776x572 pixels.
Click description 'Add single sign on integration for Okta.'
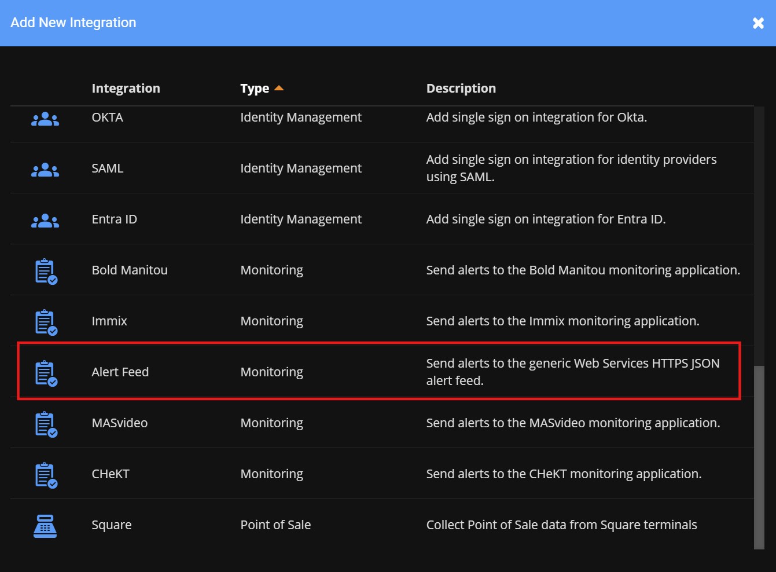pyautogui.click(x=537, y=118)
